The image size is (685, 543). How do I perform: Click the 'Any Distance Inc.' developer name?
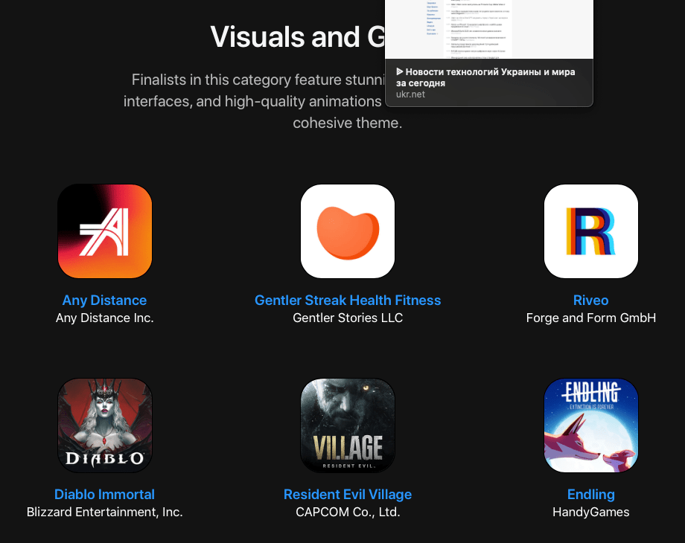coord(105,318)
